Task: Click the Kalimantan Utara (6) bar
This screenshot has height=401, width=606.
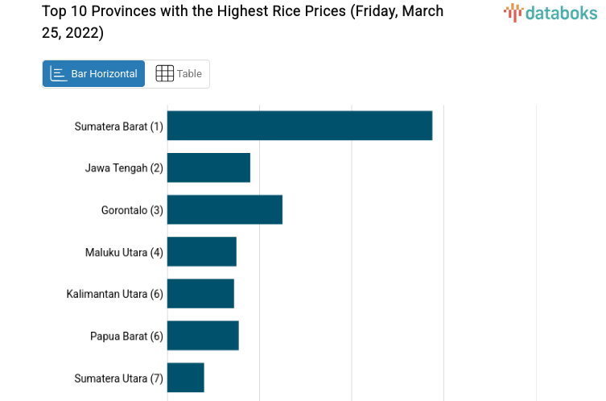Action: [200, 293]
